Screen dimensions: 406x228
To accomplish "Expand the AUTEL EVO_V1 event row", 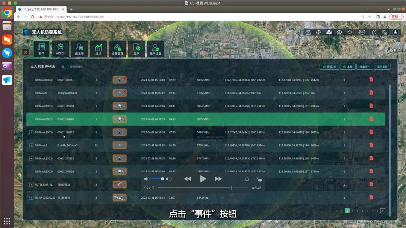I will pyautogui.click(x=31, y=184).
